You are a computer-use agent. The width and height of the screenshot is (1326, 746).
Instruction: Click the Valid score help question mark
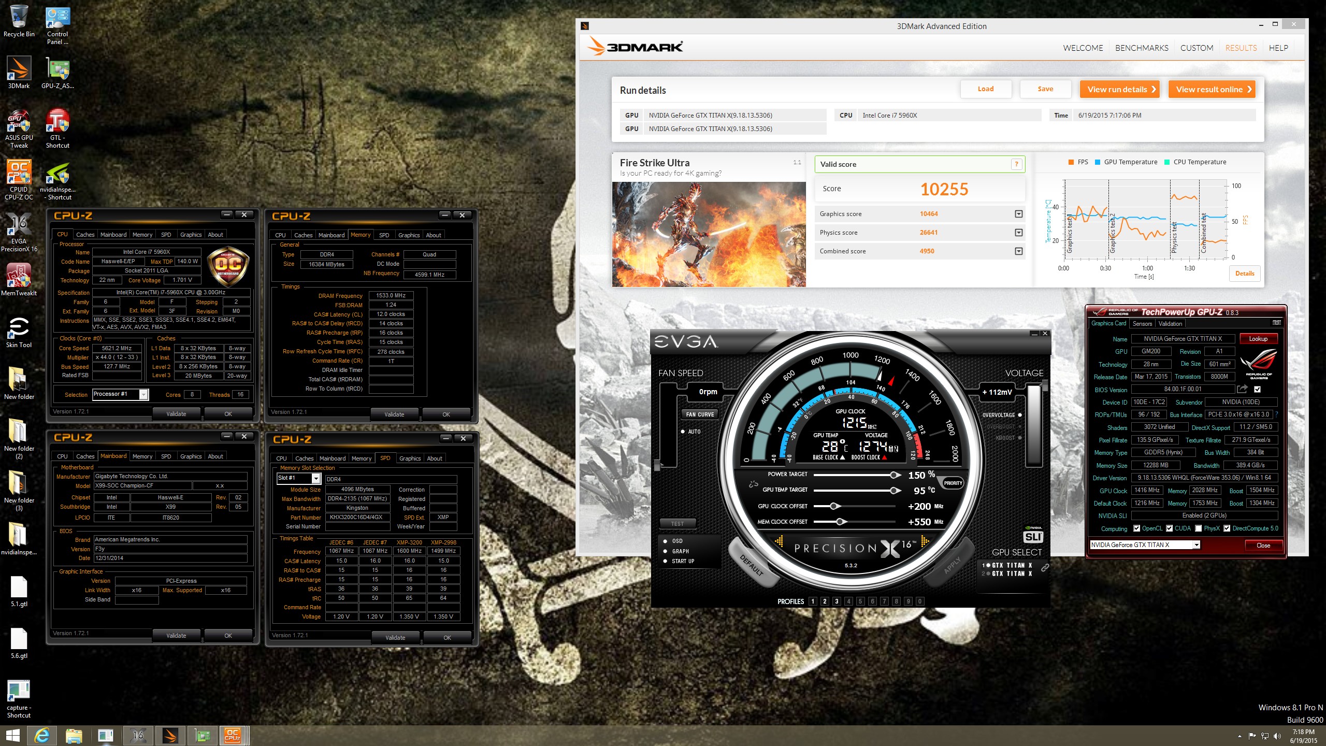pos(1016,164)
